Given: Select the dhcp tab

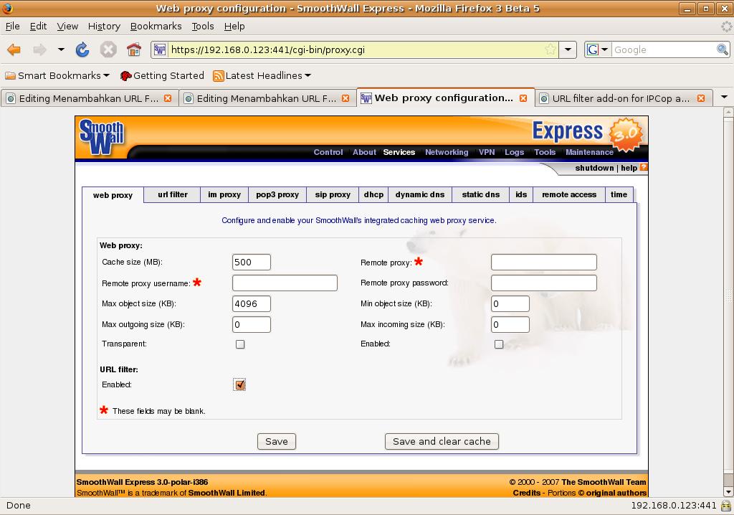Looking at the screenshot, I should (373, 194).
